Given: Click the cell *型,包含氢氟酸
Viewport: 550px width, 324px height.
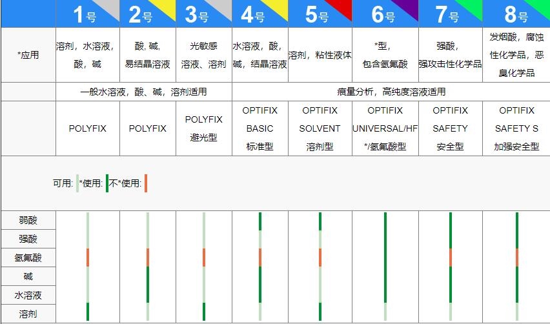Looking at the screenshot, I should [x=385, y=55].
